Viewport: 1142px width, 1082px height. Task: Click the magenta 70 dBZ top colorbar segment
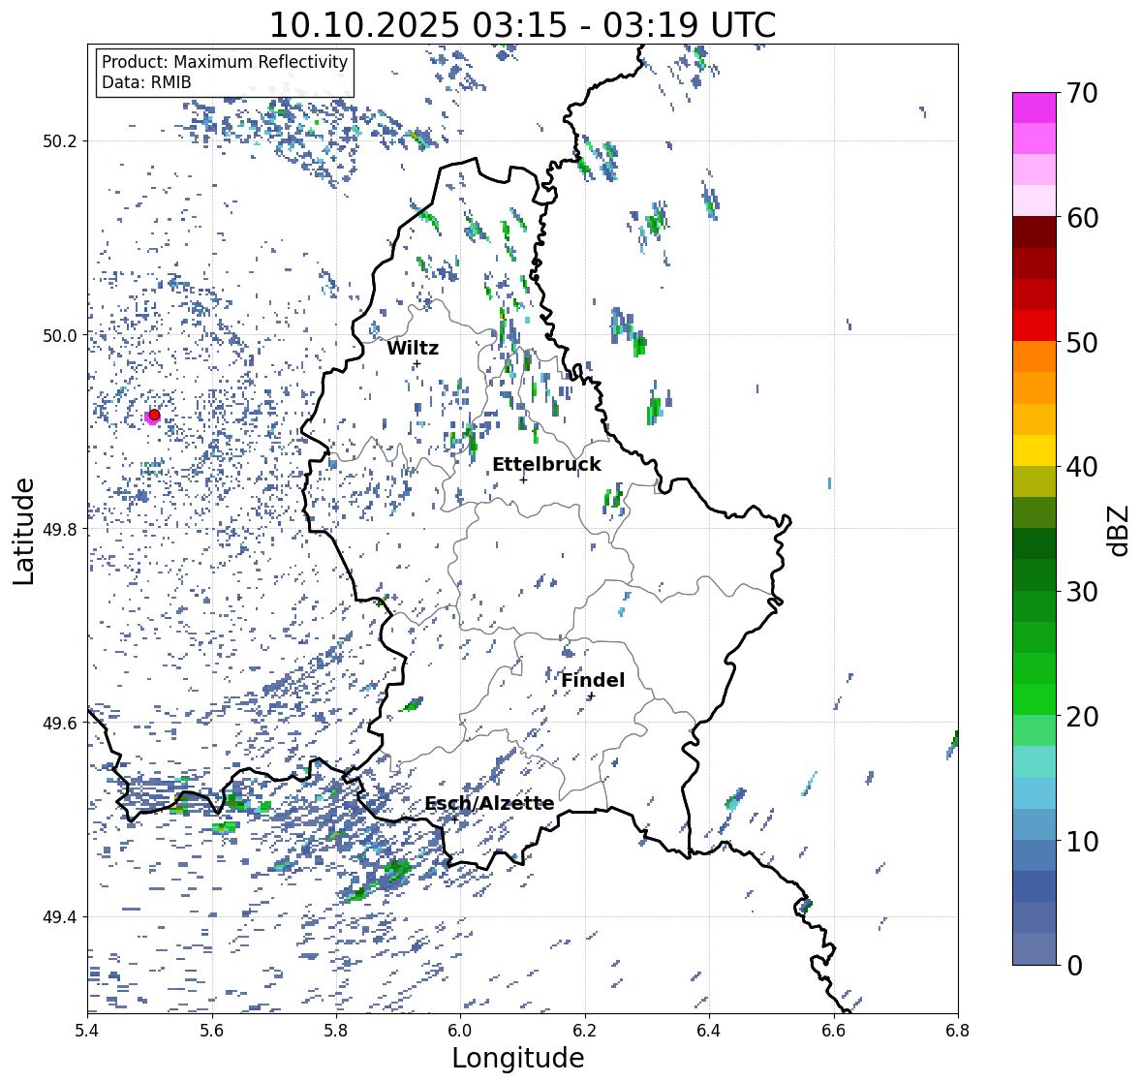point(1034,108)
